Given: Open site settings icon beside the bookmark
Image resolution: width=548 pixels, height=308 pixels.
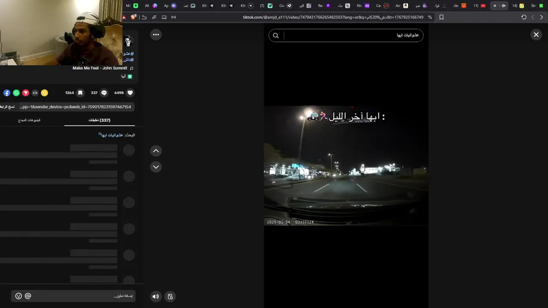Looking at the screenshot, I should pos(430,17).
